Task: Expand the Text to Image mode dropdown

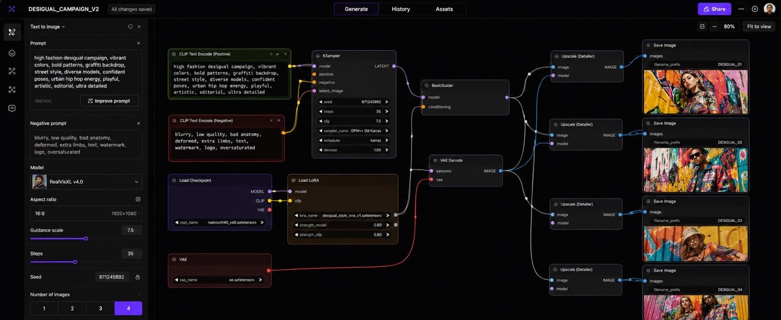Action: pos(47,27)
